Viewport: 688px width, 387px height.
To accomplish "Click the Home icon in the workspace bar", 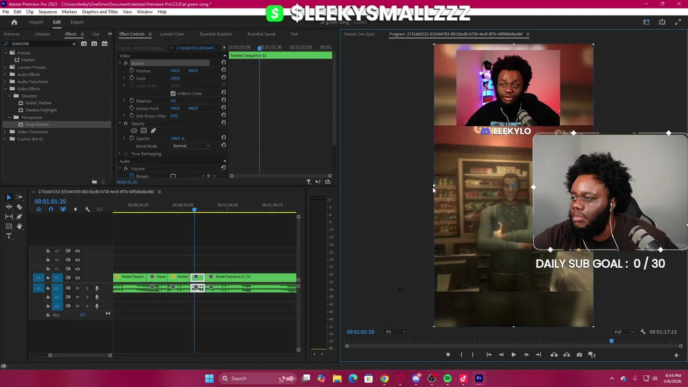I will click(15, 22).
